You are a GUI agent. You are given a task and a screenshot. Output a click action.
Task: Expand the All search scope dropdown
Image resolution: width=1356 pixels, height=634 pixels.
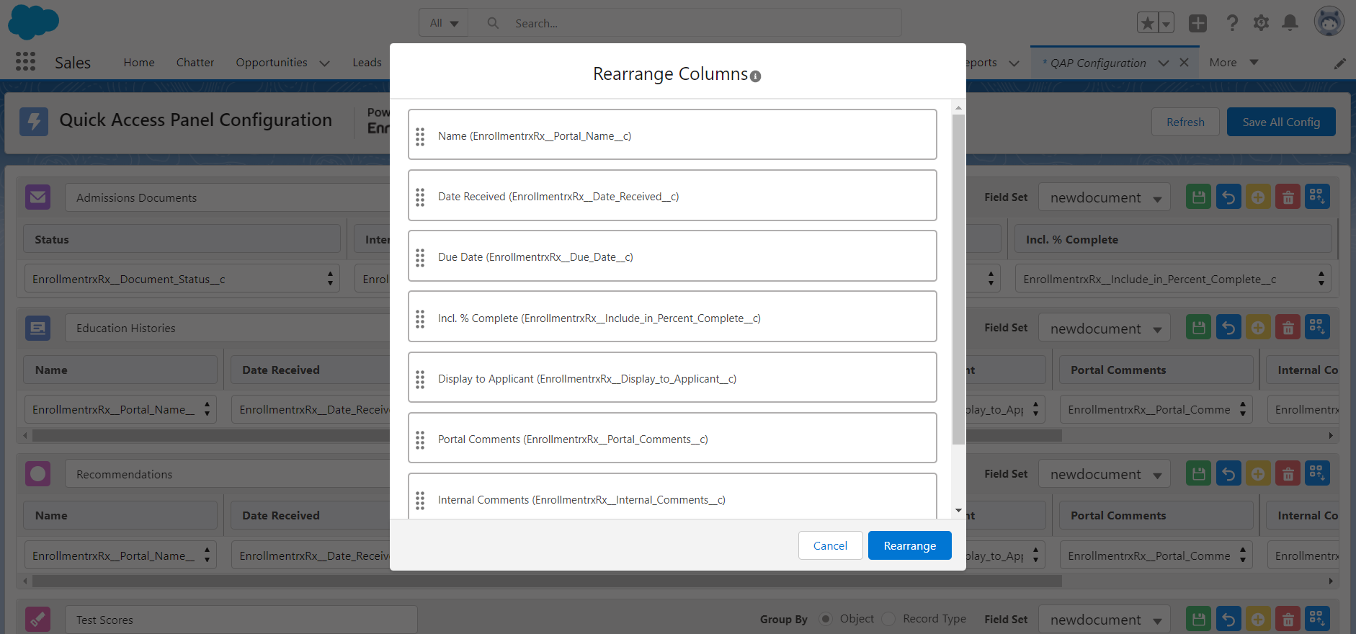pyautogui.click(x=444, y=23)
